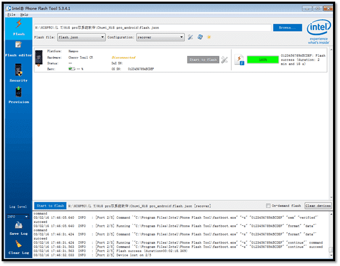The width and height of the screenshot is (340, 266).
Task: Click the log panel vertical scrollbar
Action: [x=331, y=235]
